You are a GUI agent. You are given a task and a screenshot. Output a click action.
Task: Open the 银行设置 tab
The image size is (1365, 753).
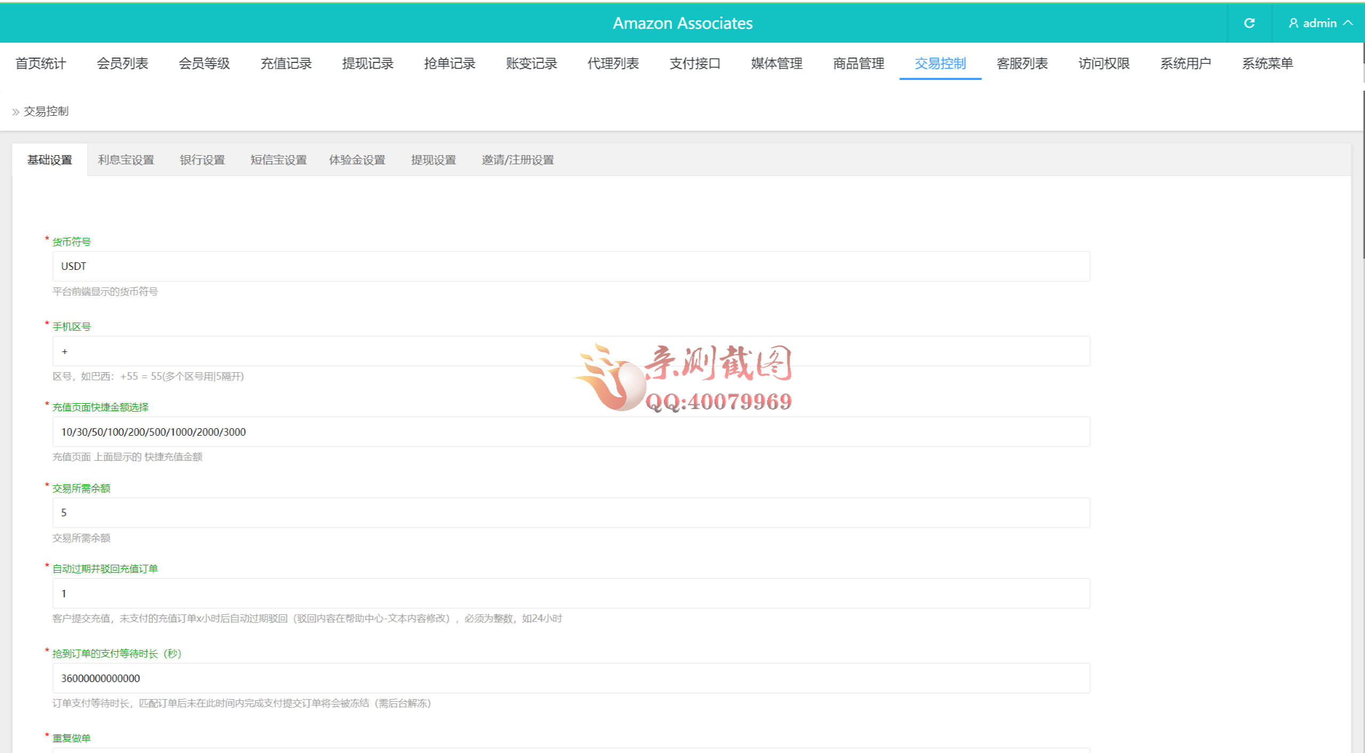point(203,159)
